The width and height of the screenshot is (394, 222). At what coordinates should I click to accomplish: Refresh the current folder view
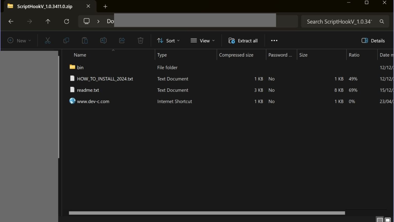click(66, 22)
